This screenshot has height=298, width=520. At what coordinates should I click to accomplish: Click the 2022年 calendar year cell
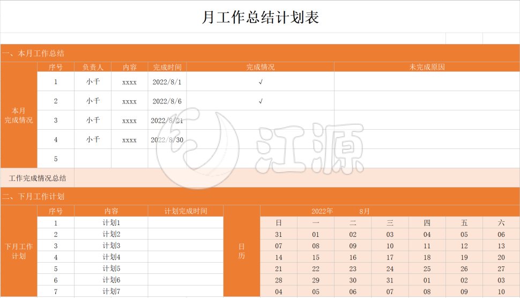(322, 211)
